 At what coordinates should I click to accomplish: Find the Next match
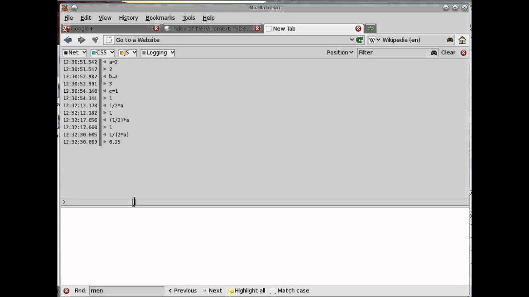pyautogui.click(x=213, y=291)
